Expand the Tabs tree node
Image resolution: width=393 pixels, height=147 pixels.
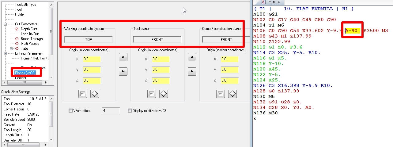(x=11, y=48)
